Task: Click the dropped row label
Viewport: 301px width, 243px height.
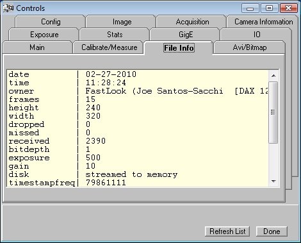Action: coord(26,124)
